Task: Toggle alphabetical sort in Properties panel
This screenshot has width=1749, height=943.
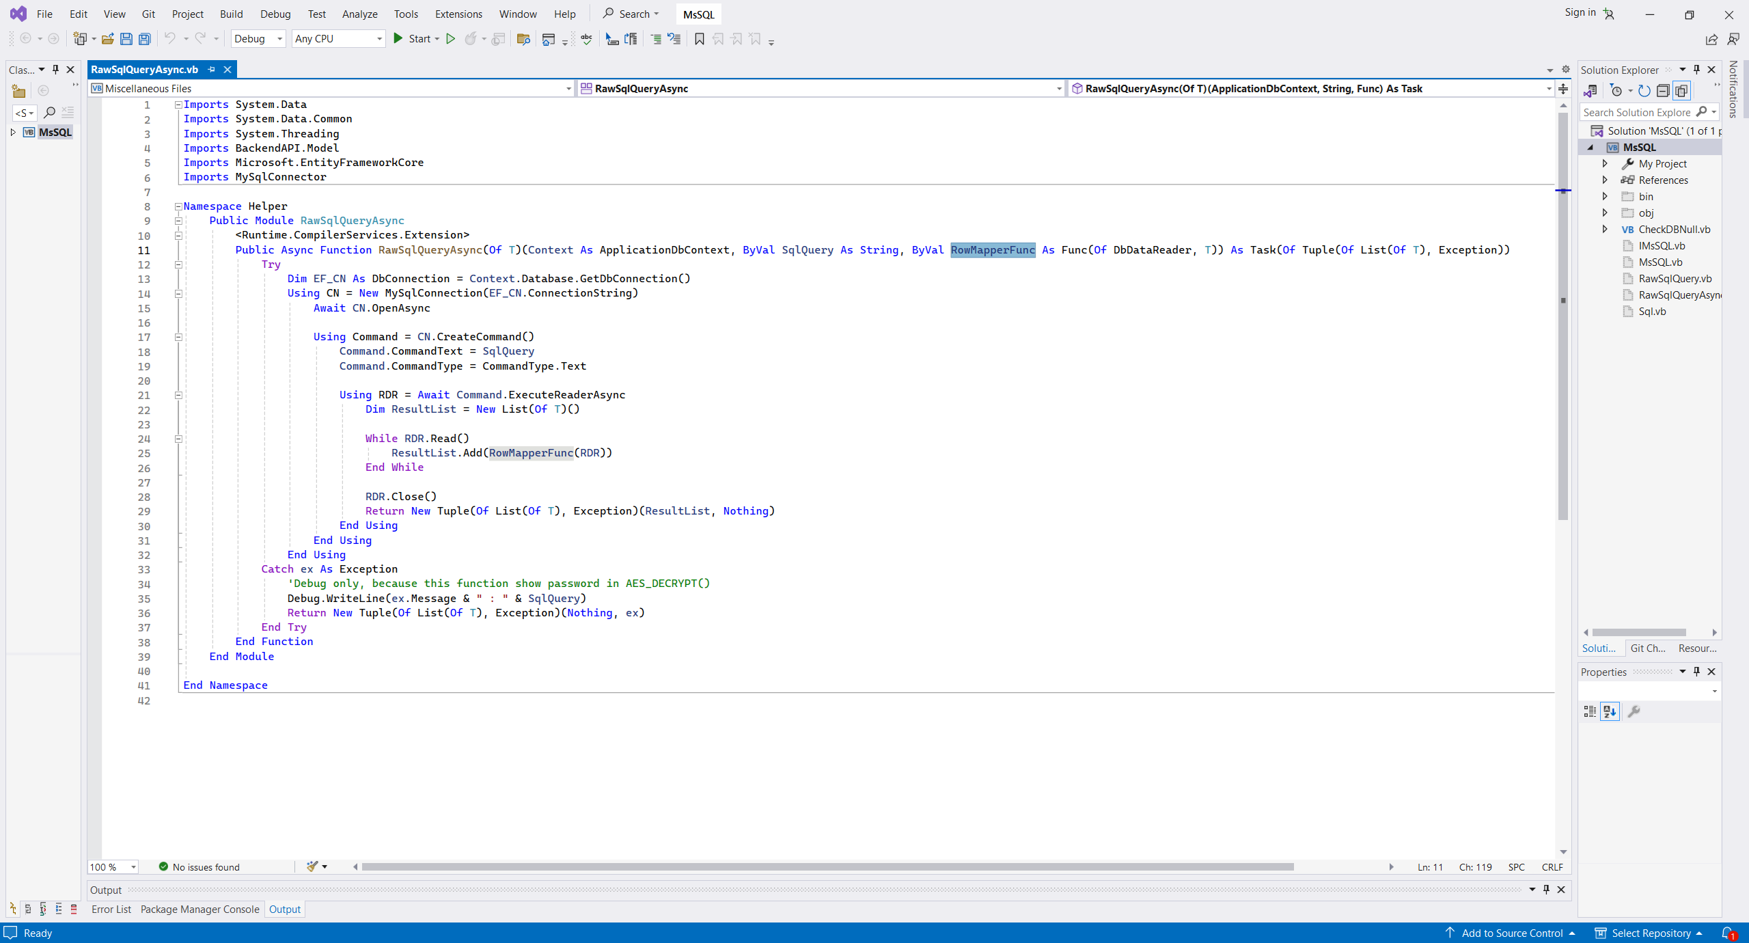Action: tap(1610, 712)
